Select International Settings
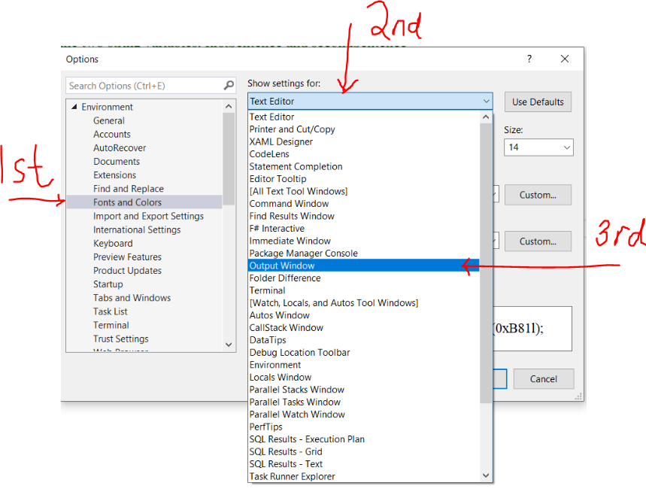The height and width of the screenshot is (501, 646). pos(137,229)
